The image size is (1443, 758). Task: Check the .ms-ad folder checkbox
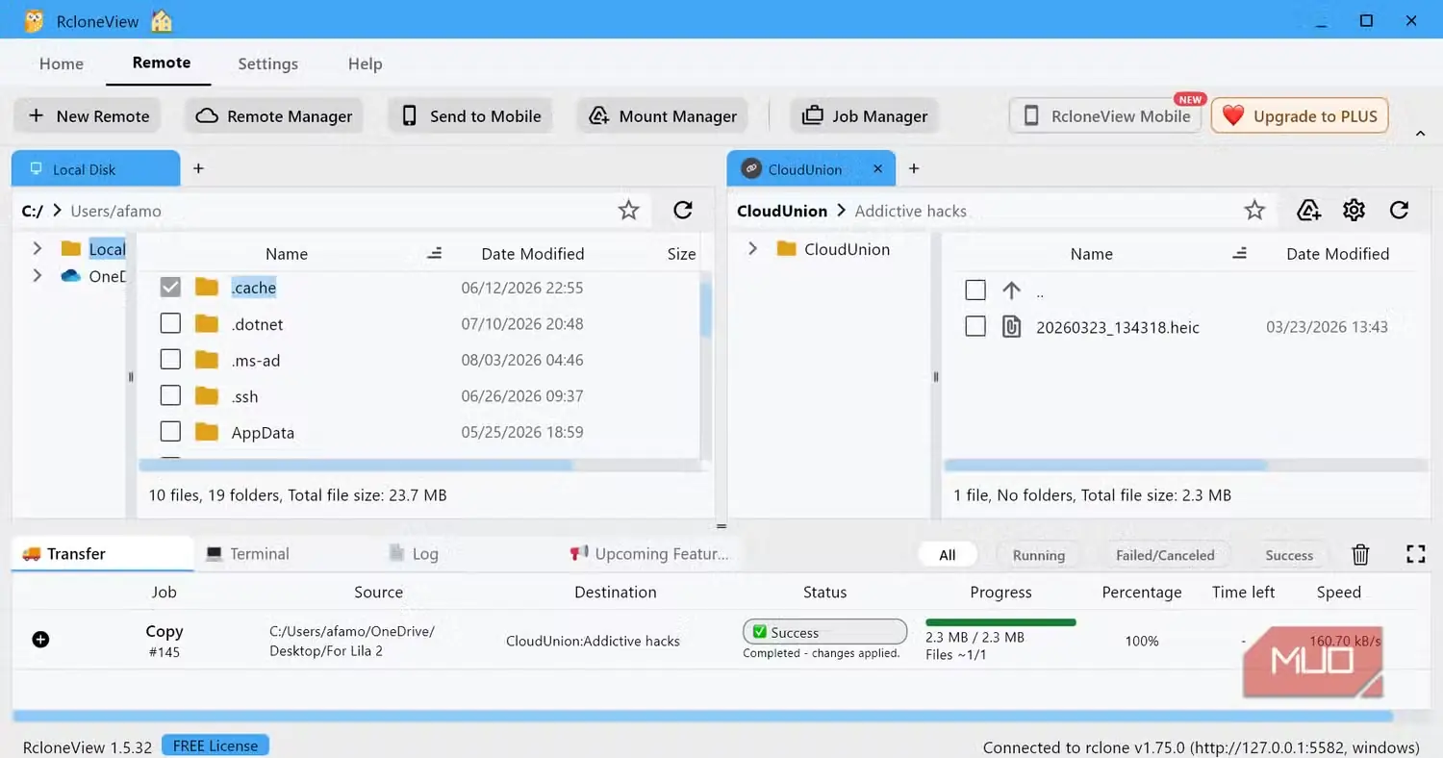click(x=170, y=360)
